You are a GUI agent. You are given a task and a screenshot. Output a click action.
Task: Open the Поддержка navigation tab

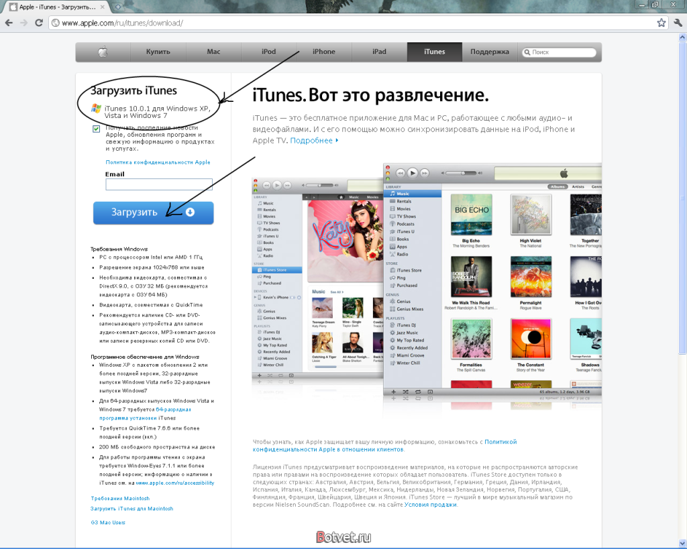[489, 52]
